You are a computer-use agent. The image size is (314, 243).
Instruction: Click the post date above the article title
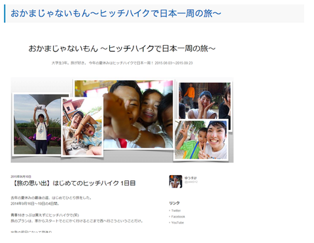(21, 176)
